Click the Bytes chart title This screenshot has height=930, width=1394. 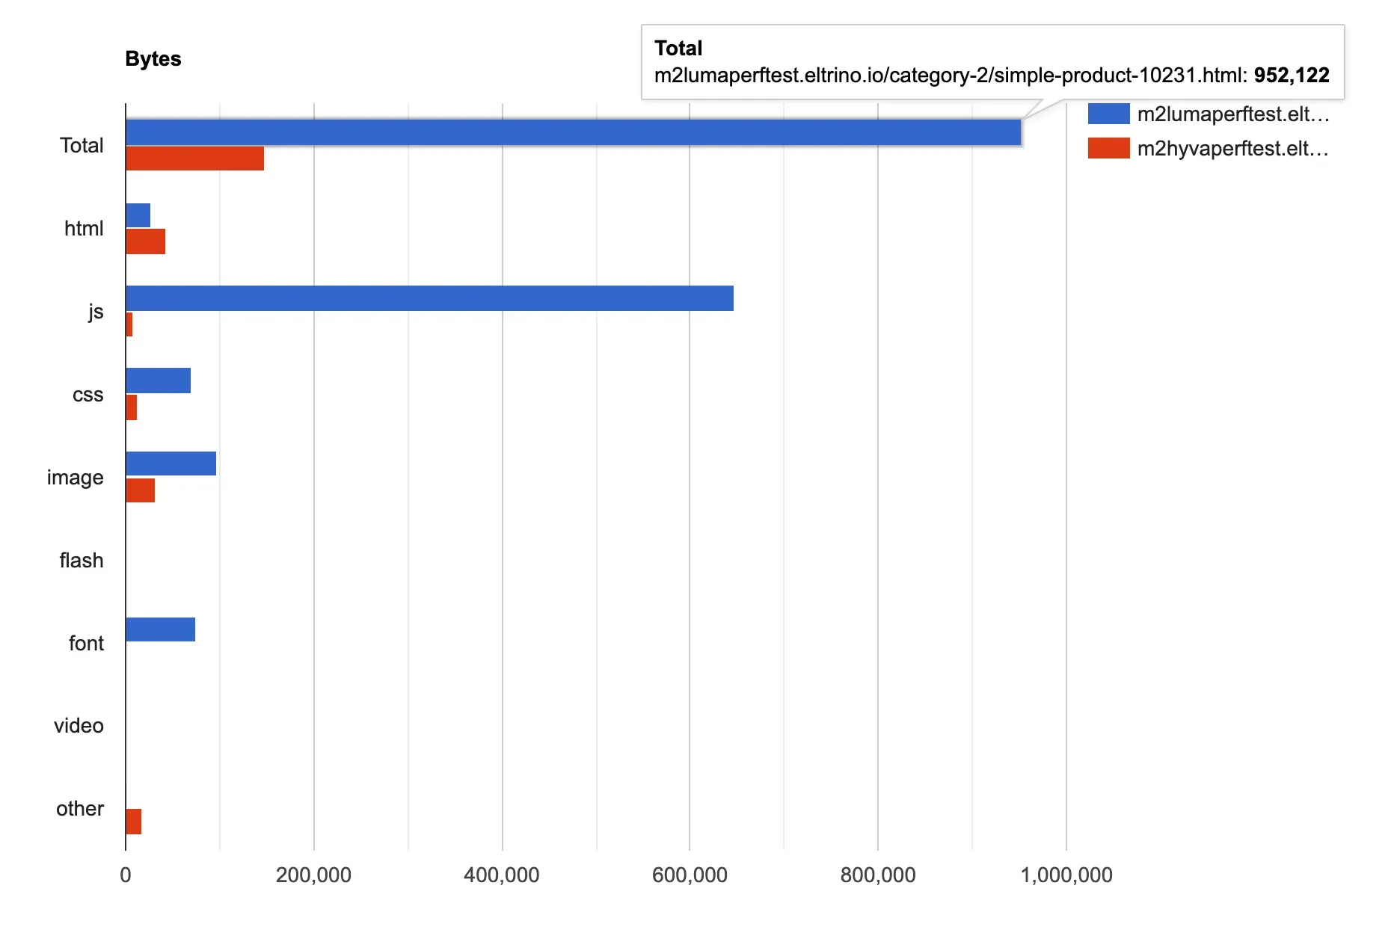[153, 59]
